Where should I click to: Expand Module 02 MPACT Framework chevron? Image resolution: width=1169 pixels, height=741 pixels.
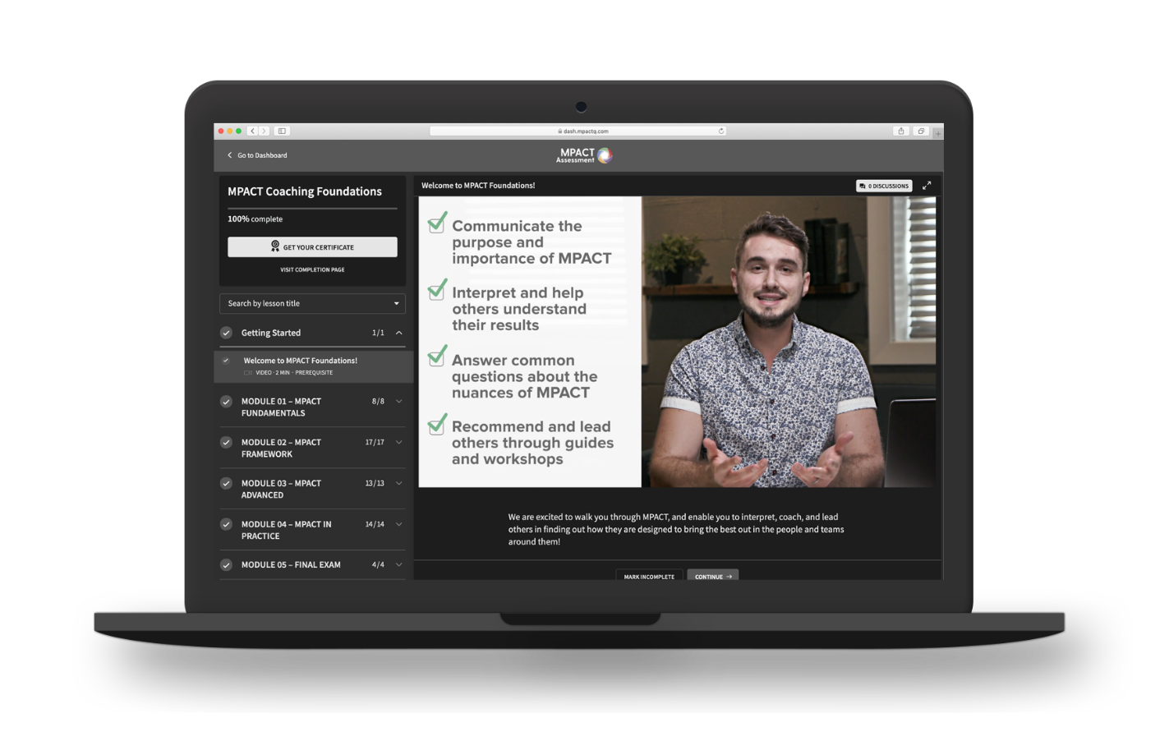point(398,443)
